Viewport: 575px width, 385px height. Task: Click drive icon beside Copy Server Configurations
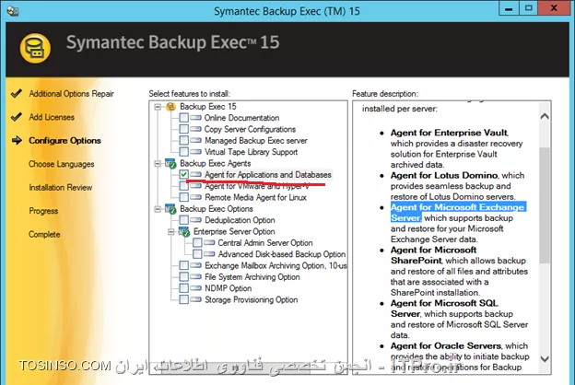[x=196, y=129]
